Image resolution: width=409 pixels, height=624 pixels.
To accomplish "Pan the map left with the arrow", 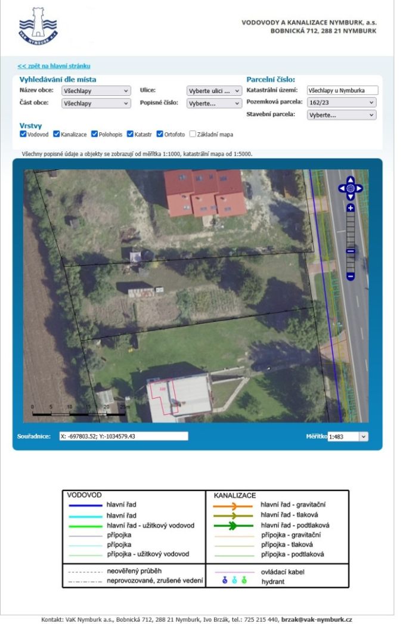I will [x=342, y=188].
